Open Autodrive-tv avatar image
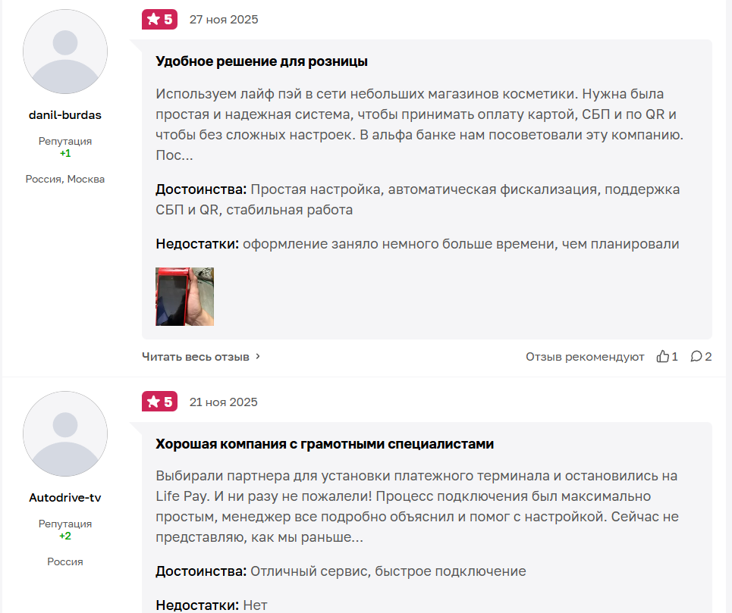This screenshot has width=732, height=613. click(x=65, y=433)
